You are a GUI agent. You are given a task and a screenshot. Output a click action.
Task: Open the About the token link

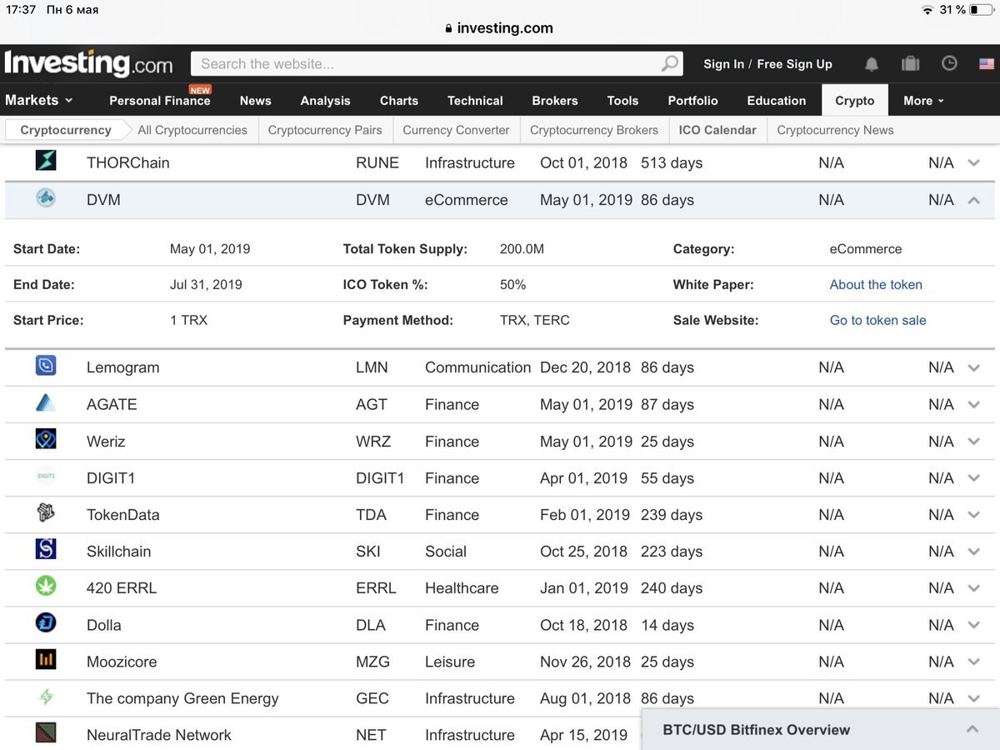(x=876, y=284)
